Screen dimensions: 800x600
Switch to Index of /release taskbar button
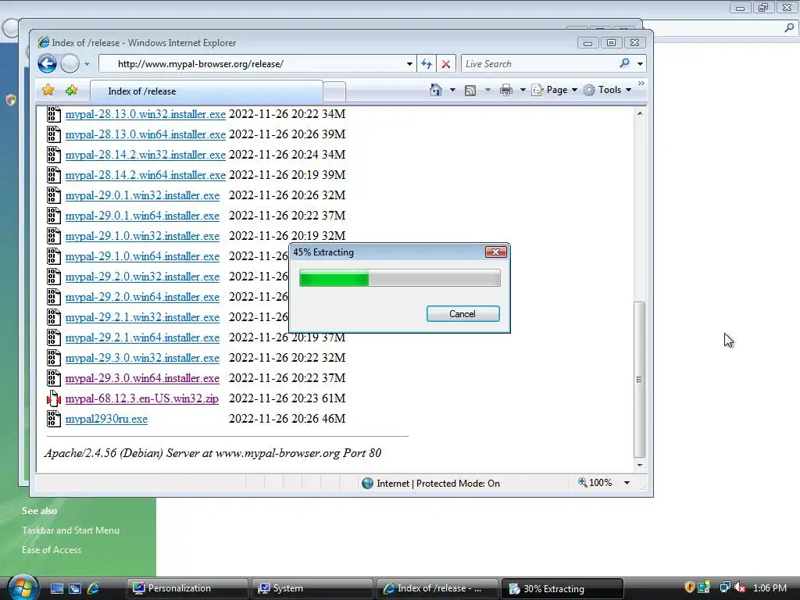(x=437, y=588)
